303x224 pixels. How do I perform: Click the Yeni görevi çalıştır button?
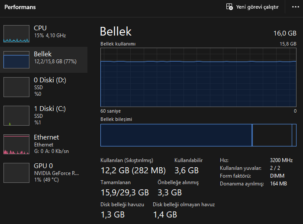tap(257, 7)
